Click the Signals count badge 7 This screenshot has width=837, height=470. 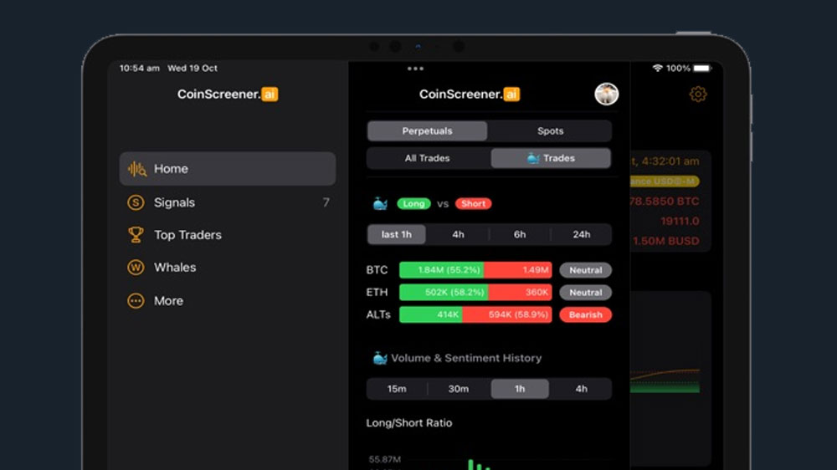[x=326, y=202]
